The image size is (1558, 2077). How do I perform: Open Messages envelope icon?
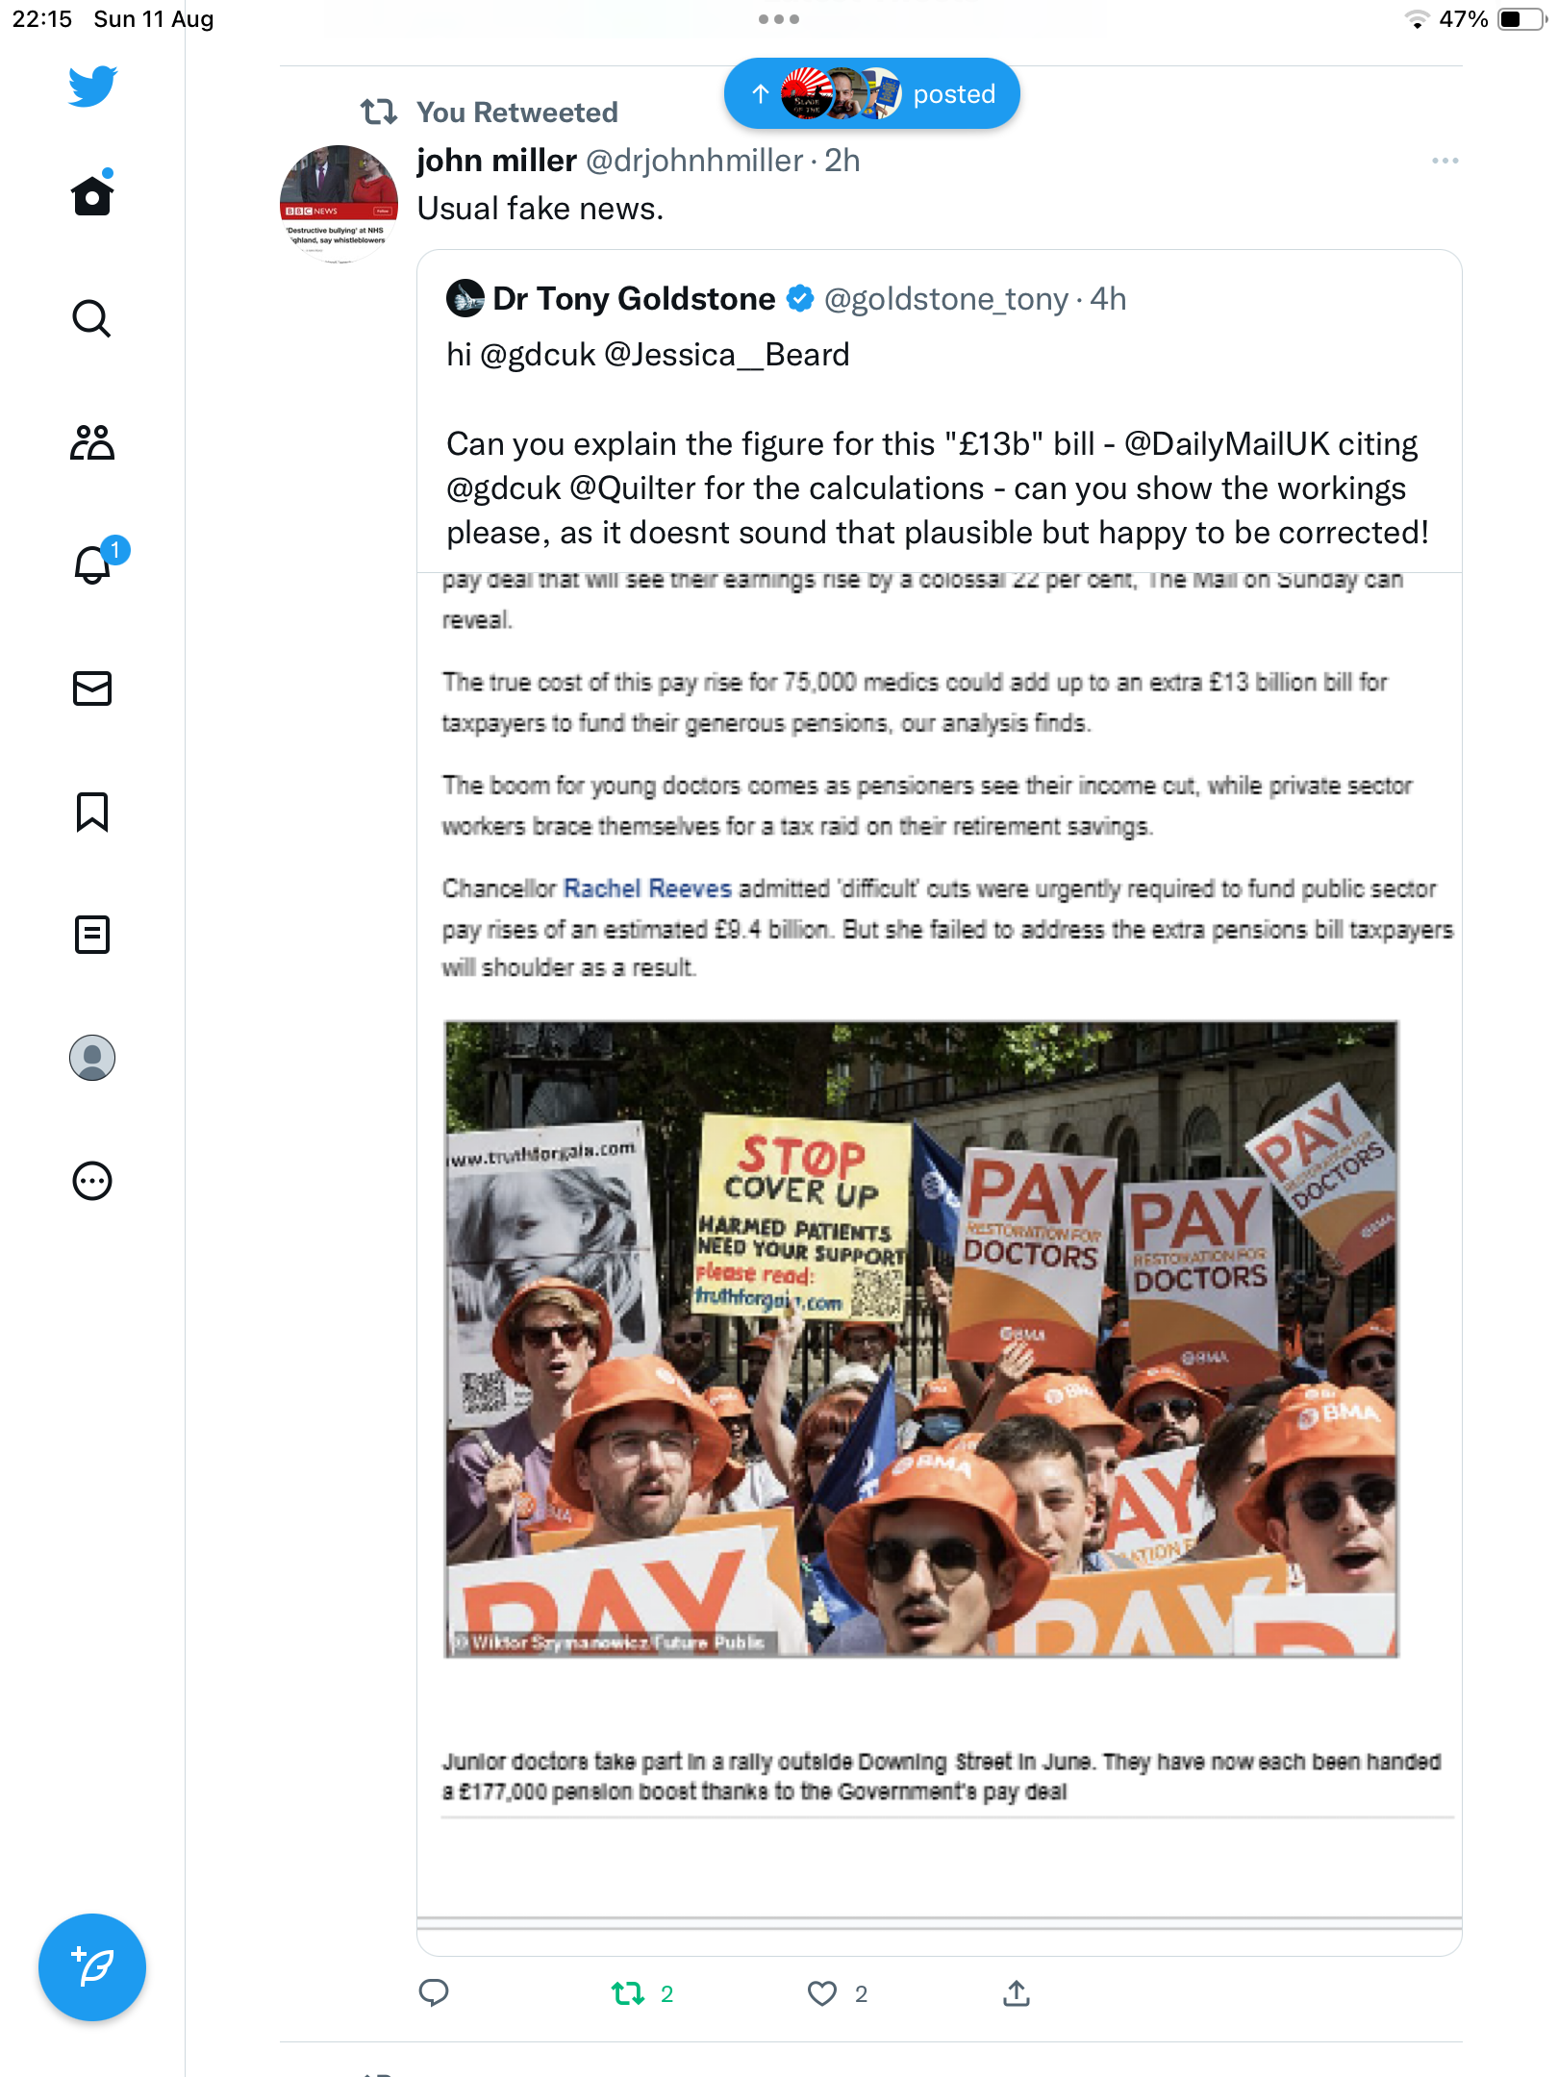click(92, 688)
